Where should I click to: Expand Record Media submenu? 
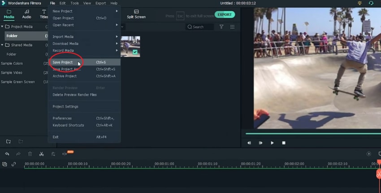[84, 50]
